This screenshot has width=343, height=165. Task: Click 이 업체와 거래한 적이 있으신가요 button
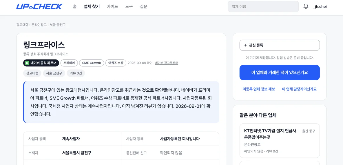(x=280, y=72)
